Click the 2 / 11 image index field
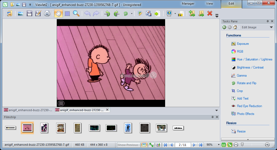This screenshot has width=277, height=150. click(183, 145)
